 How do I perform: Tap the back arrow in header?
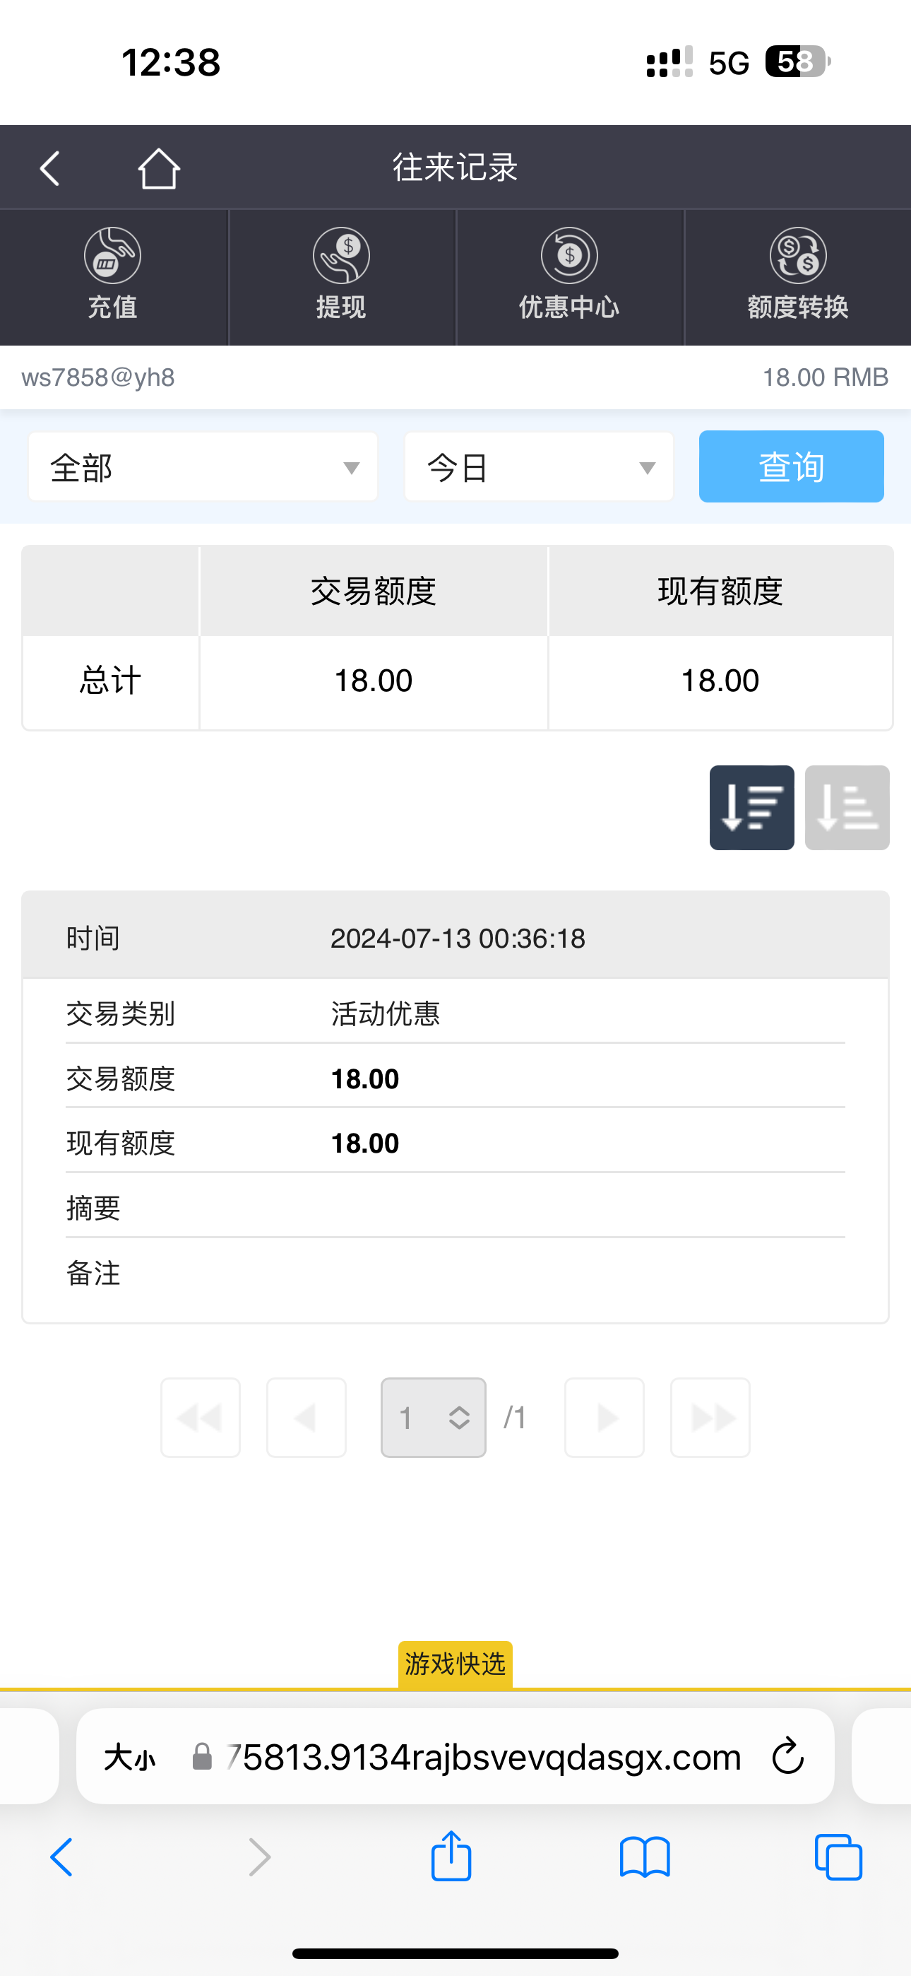[51, 169]
